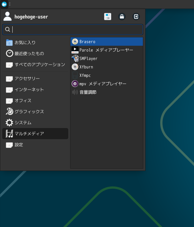Open Parole media player
The width and height of the screenshot is (194, 227).
pos(106,50)
